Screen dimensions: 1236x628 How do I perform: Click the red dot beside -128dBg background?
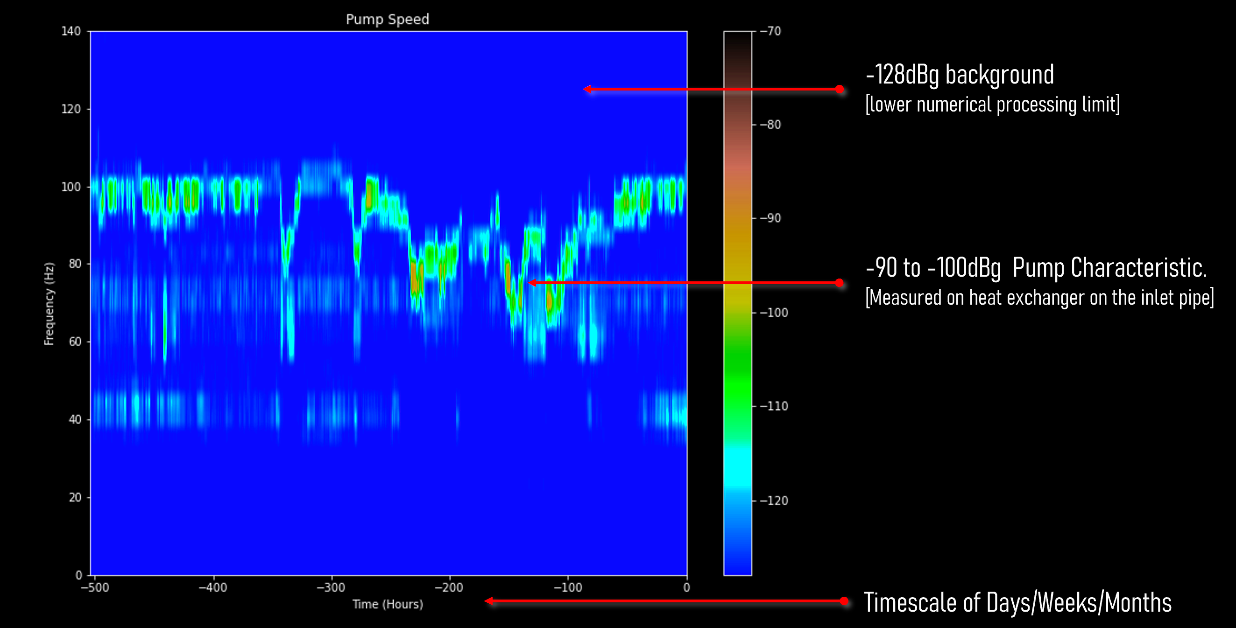839,89
